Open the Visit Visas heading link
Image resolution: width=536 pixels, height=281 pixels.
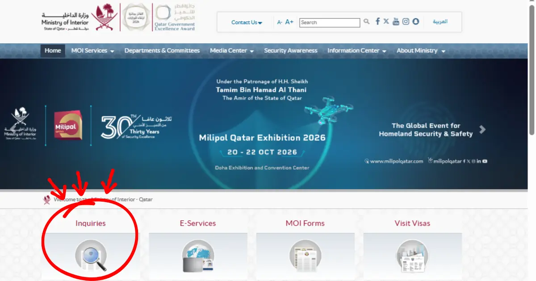[x=412, y=223]
